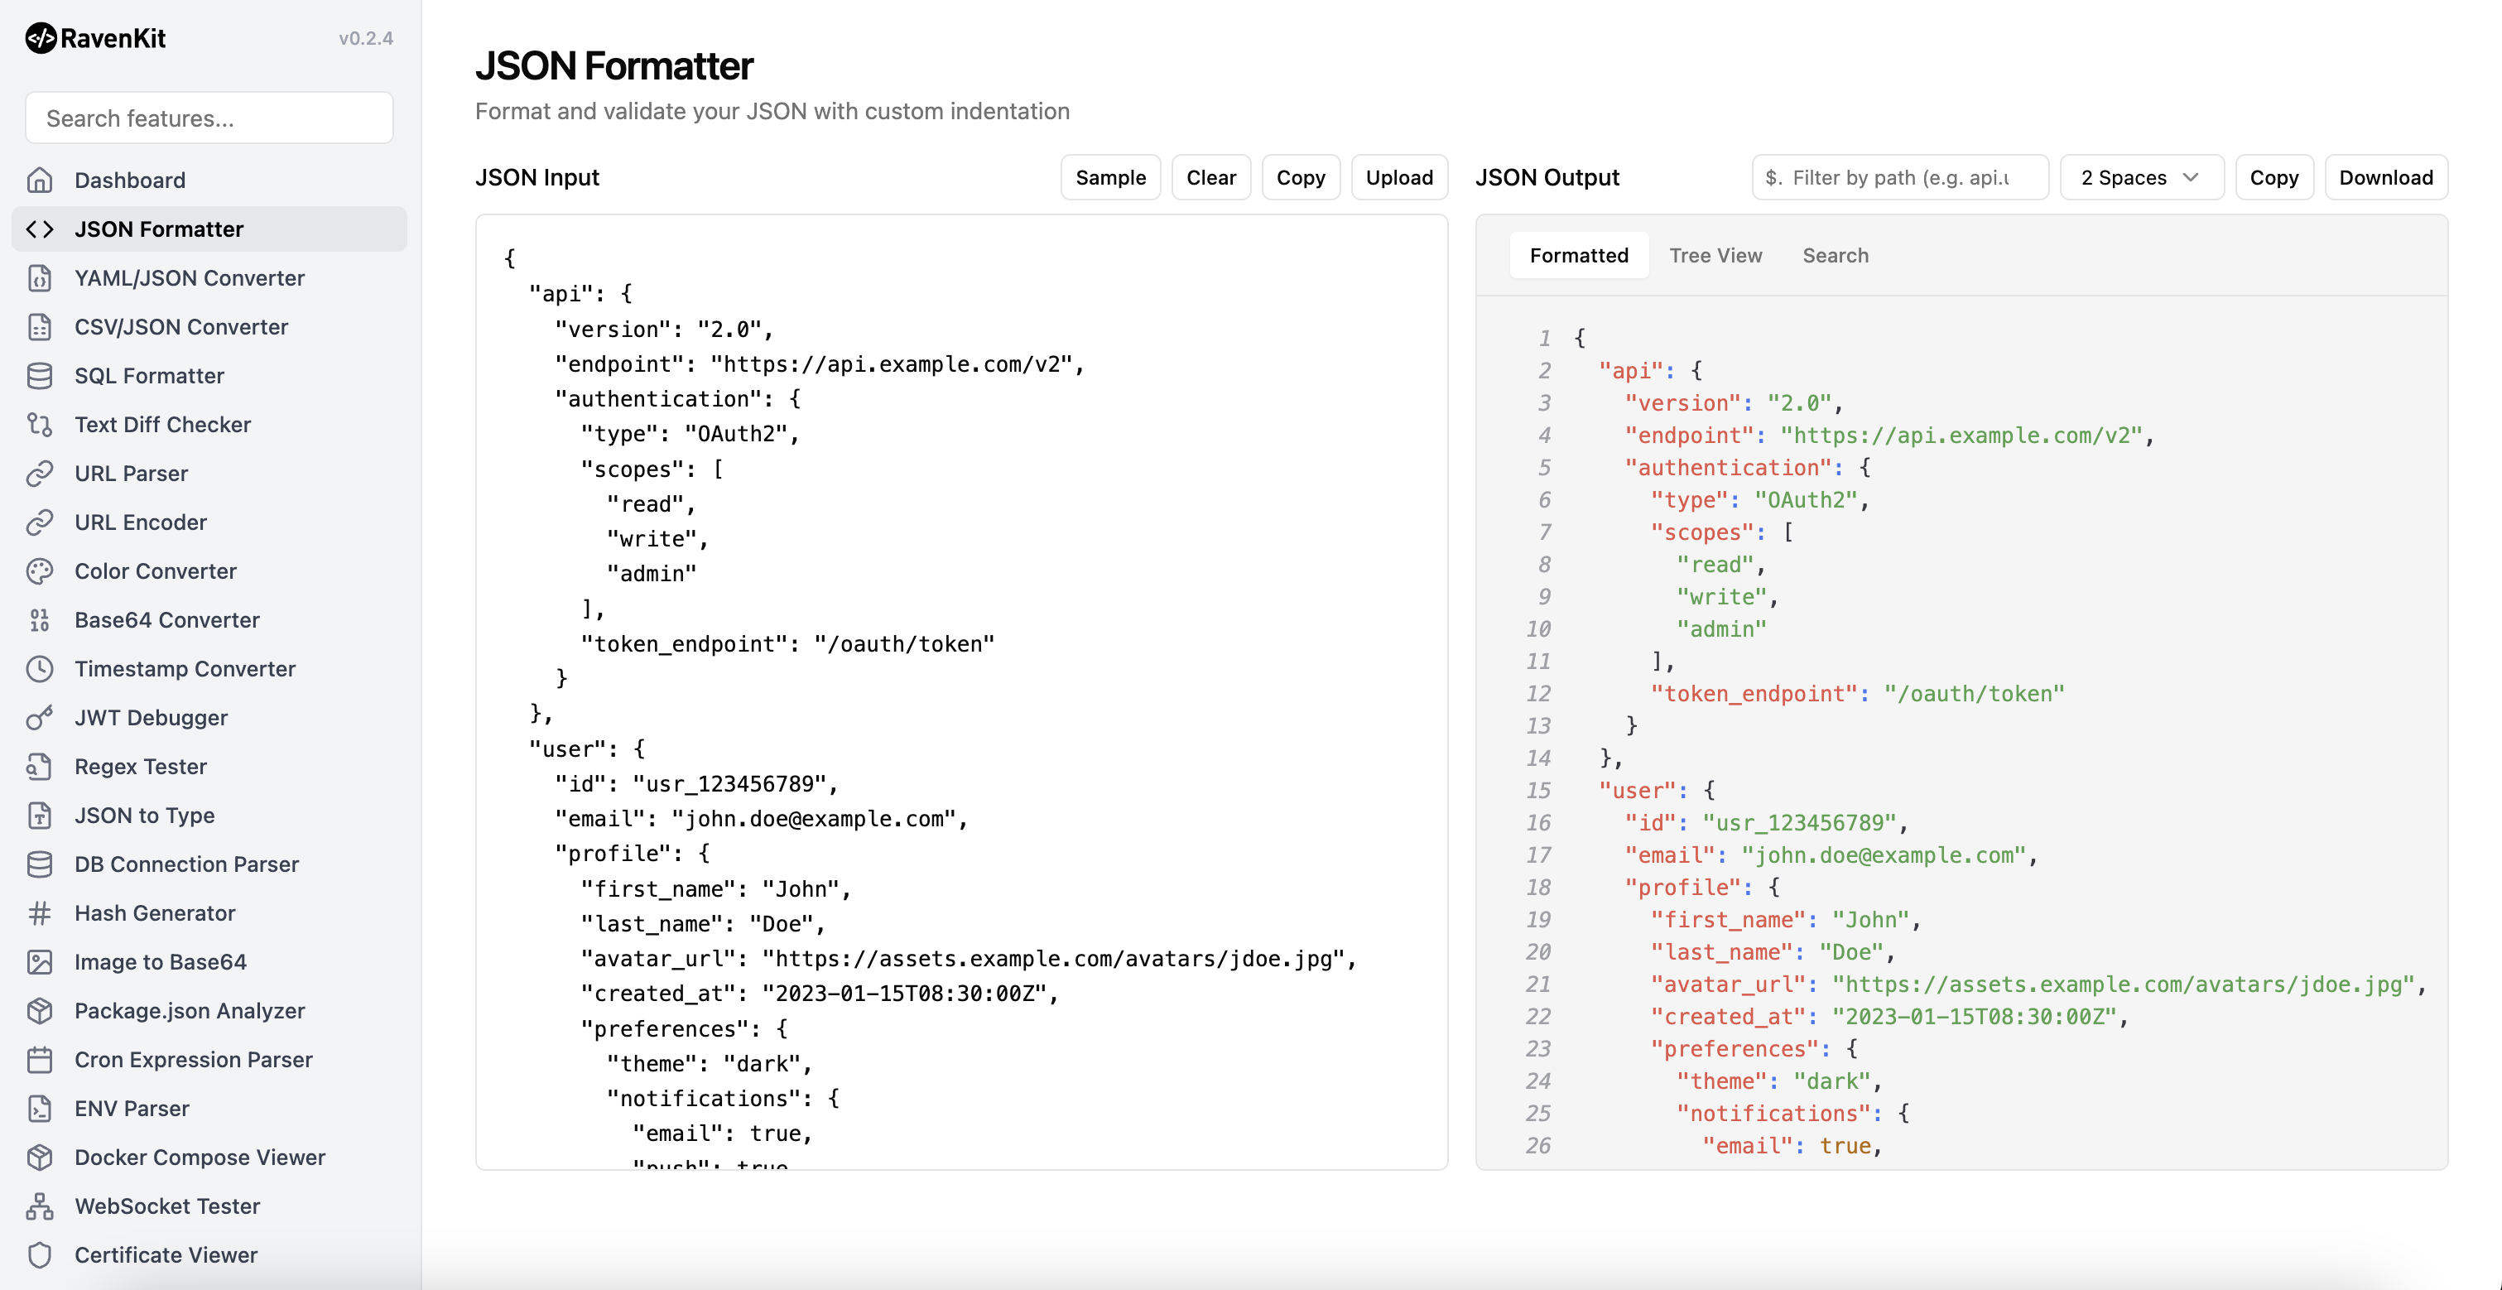Click the Upload button for JSON input
The height and width of the screenshot is (1290, 2502).
pyautogui.click(x=1398, y=178)
